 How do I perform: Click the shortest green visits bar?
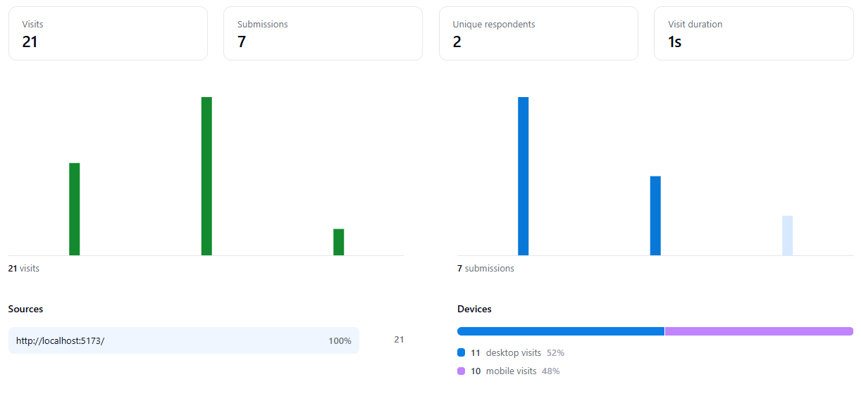[339, 242]
